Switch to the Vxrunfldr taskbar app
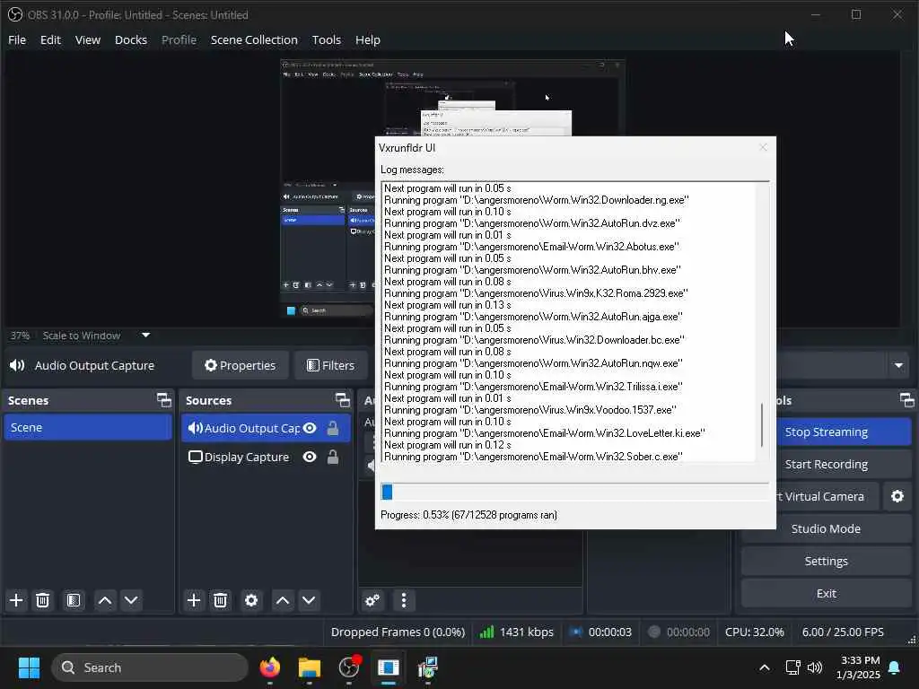The height and width of the screenshot is (689, 919). tap(389, 667)
